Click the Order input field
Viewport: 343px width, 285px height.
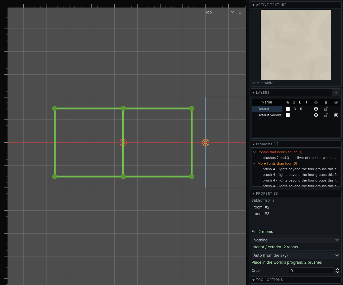(x=311, y=271)
